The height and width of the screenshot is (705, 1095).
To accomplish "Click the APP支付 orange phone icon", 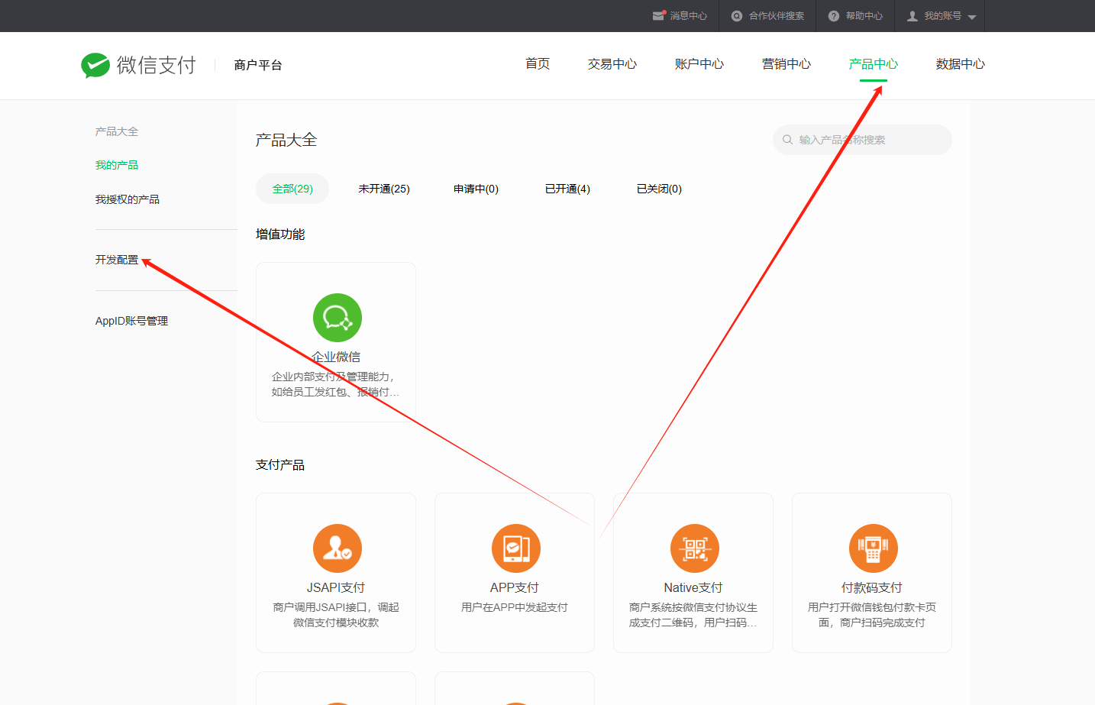I will 516,548.
